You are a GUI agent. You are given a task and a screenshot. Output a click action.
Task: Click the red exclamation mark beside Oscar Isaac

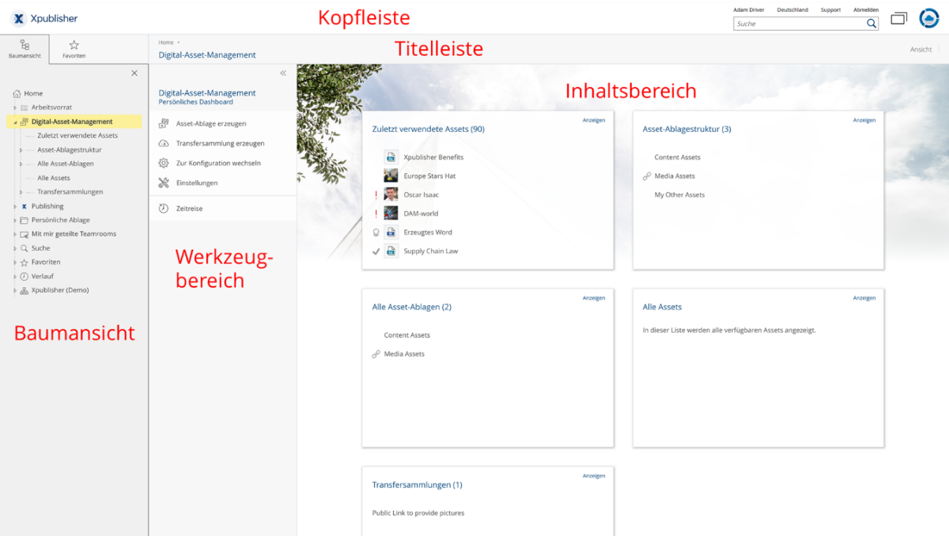(376, 194)
